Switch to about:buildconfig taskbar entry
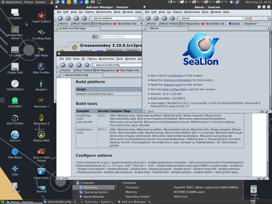Viewport: 272px width, 204px height. coord(61,202)
